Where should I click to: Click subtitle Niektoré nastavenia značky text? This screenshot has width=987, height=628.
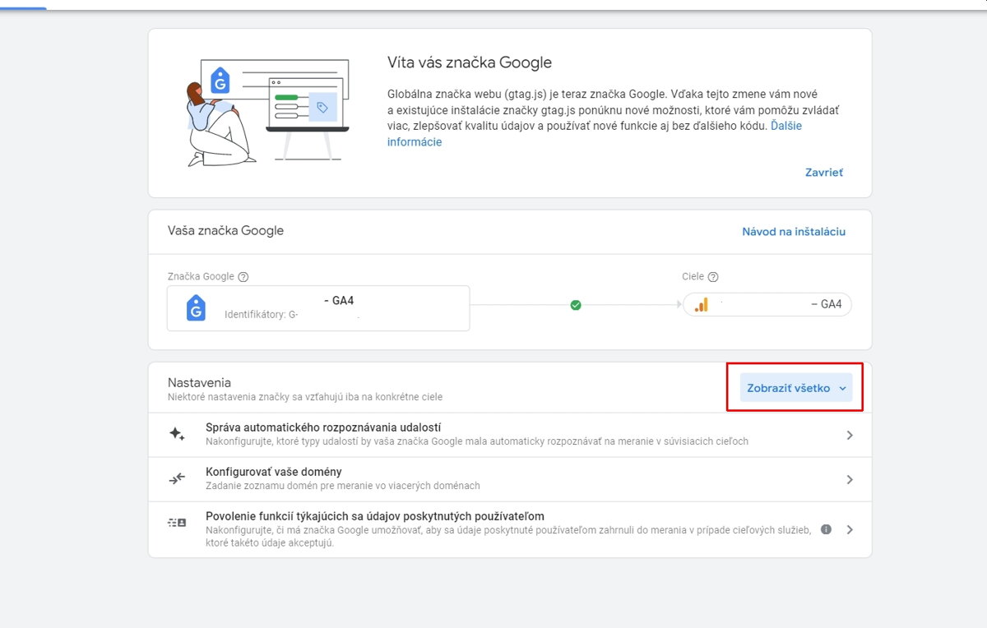(x=305, y=397)
